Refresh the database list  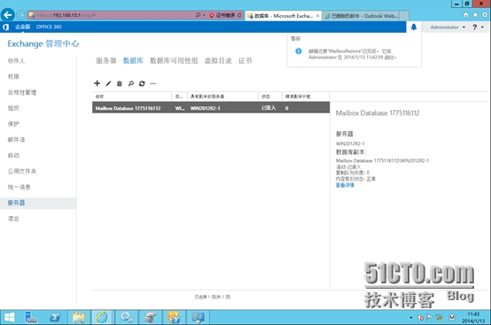click(142, 83)
